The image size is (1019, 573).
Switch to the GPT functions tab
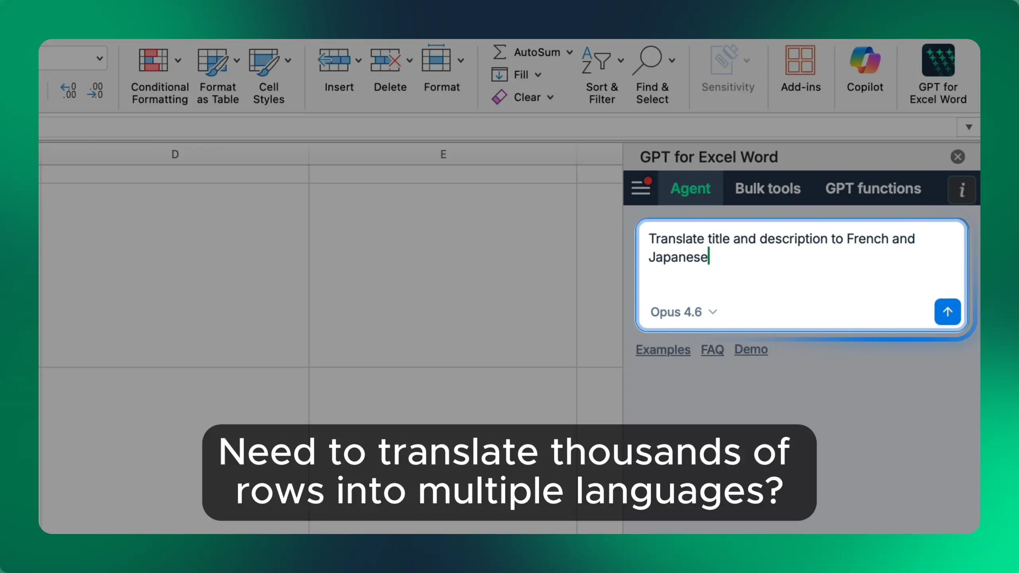pyautogui.click(x=873, y=188)
